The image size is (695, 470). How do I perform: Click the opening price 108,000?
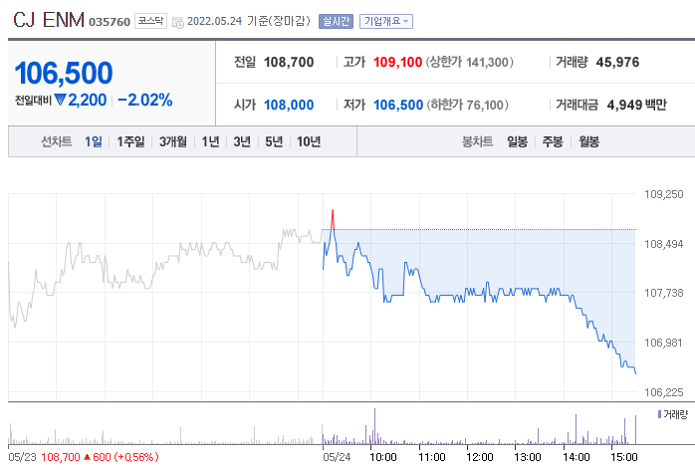(289, 106)
